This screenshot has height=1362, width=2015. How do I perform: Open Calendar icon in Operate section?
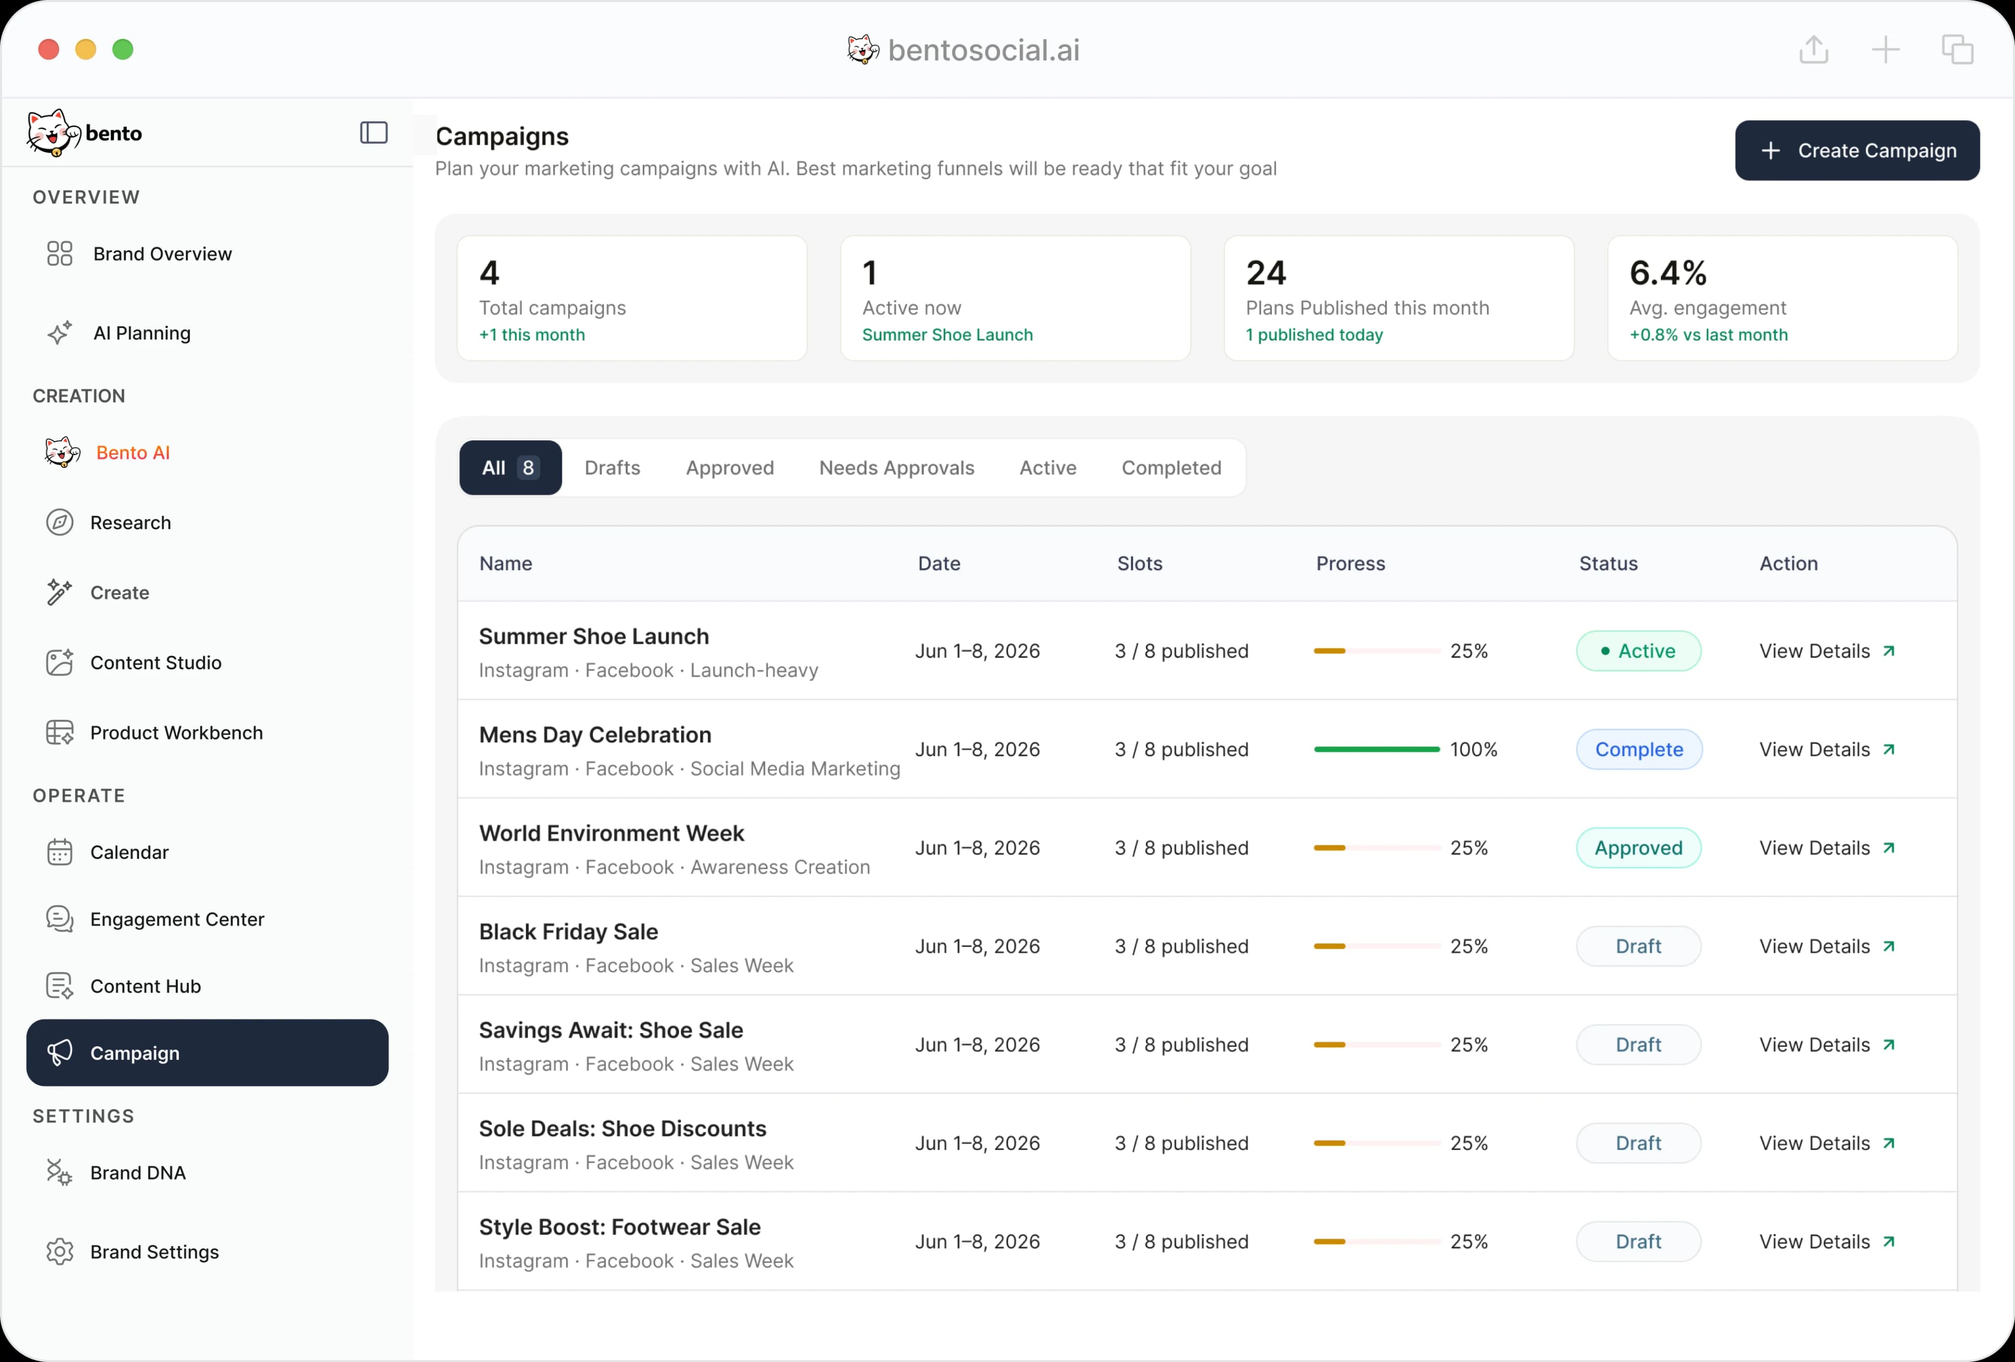[60, 852]
